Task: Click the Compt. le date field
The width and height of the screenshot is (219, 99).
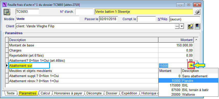Action: pyautogui.click(x=146, y=19)
